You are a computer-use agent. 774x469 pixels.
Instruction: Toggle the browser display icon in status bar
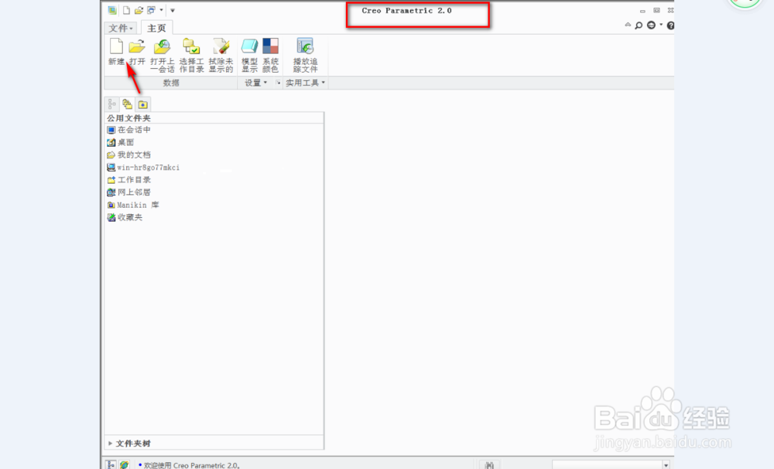(124, 464)
